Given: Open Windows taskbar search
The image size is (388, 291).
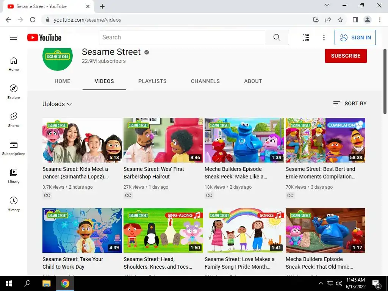Looking at the screenshot, I should [x=27, y=283].
